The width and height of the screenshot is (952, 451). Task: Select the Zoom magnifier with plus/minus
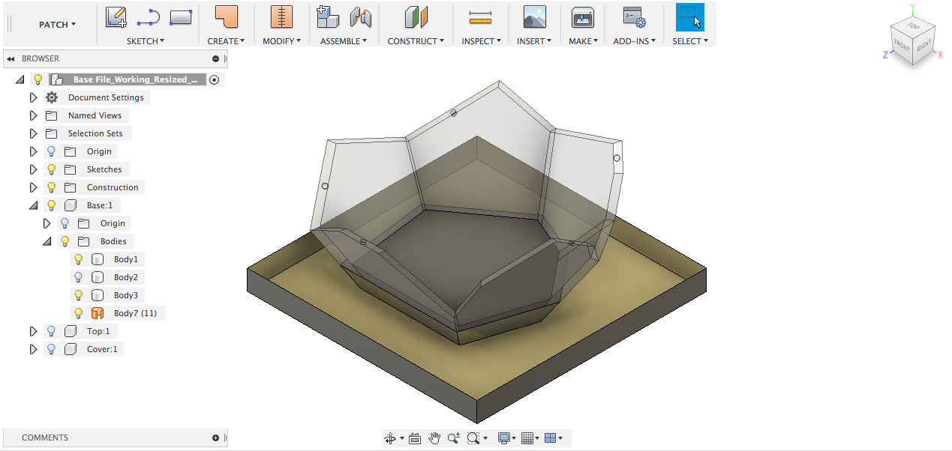tap(453, 438)
